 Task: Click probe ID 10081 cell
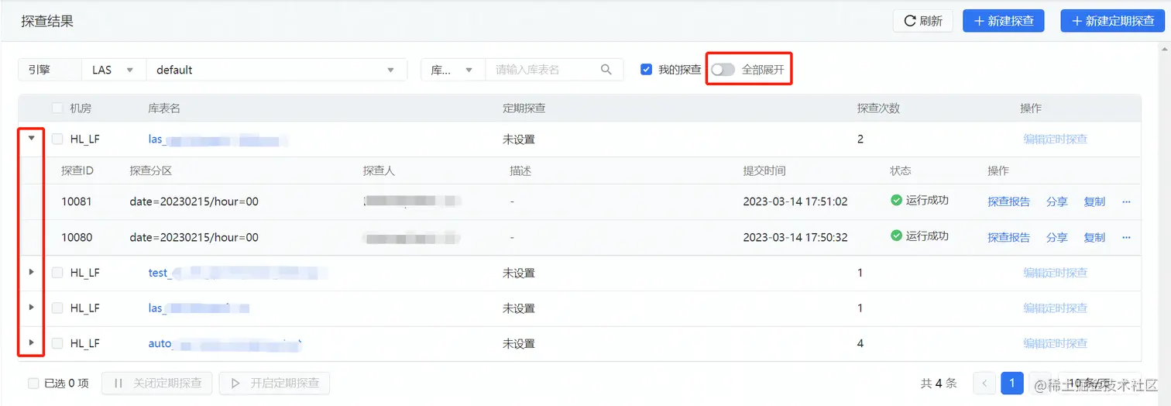tap(77, 201)
